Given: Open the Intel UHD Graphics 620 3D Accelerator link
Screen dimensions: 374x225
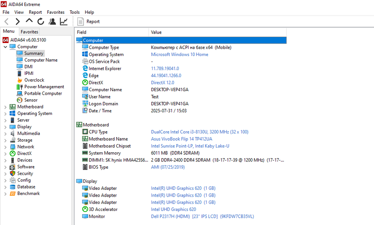Looking at the screenshot, I should (173, 209).
